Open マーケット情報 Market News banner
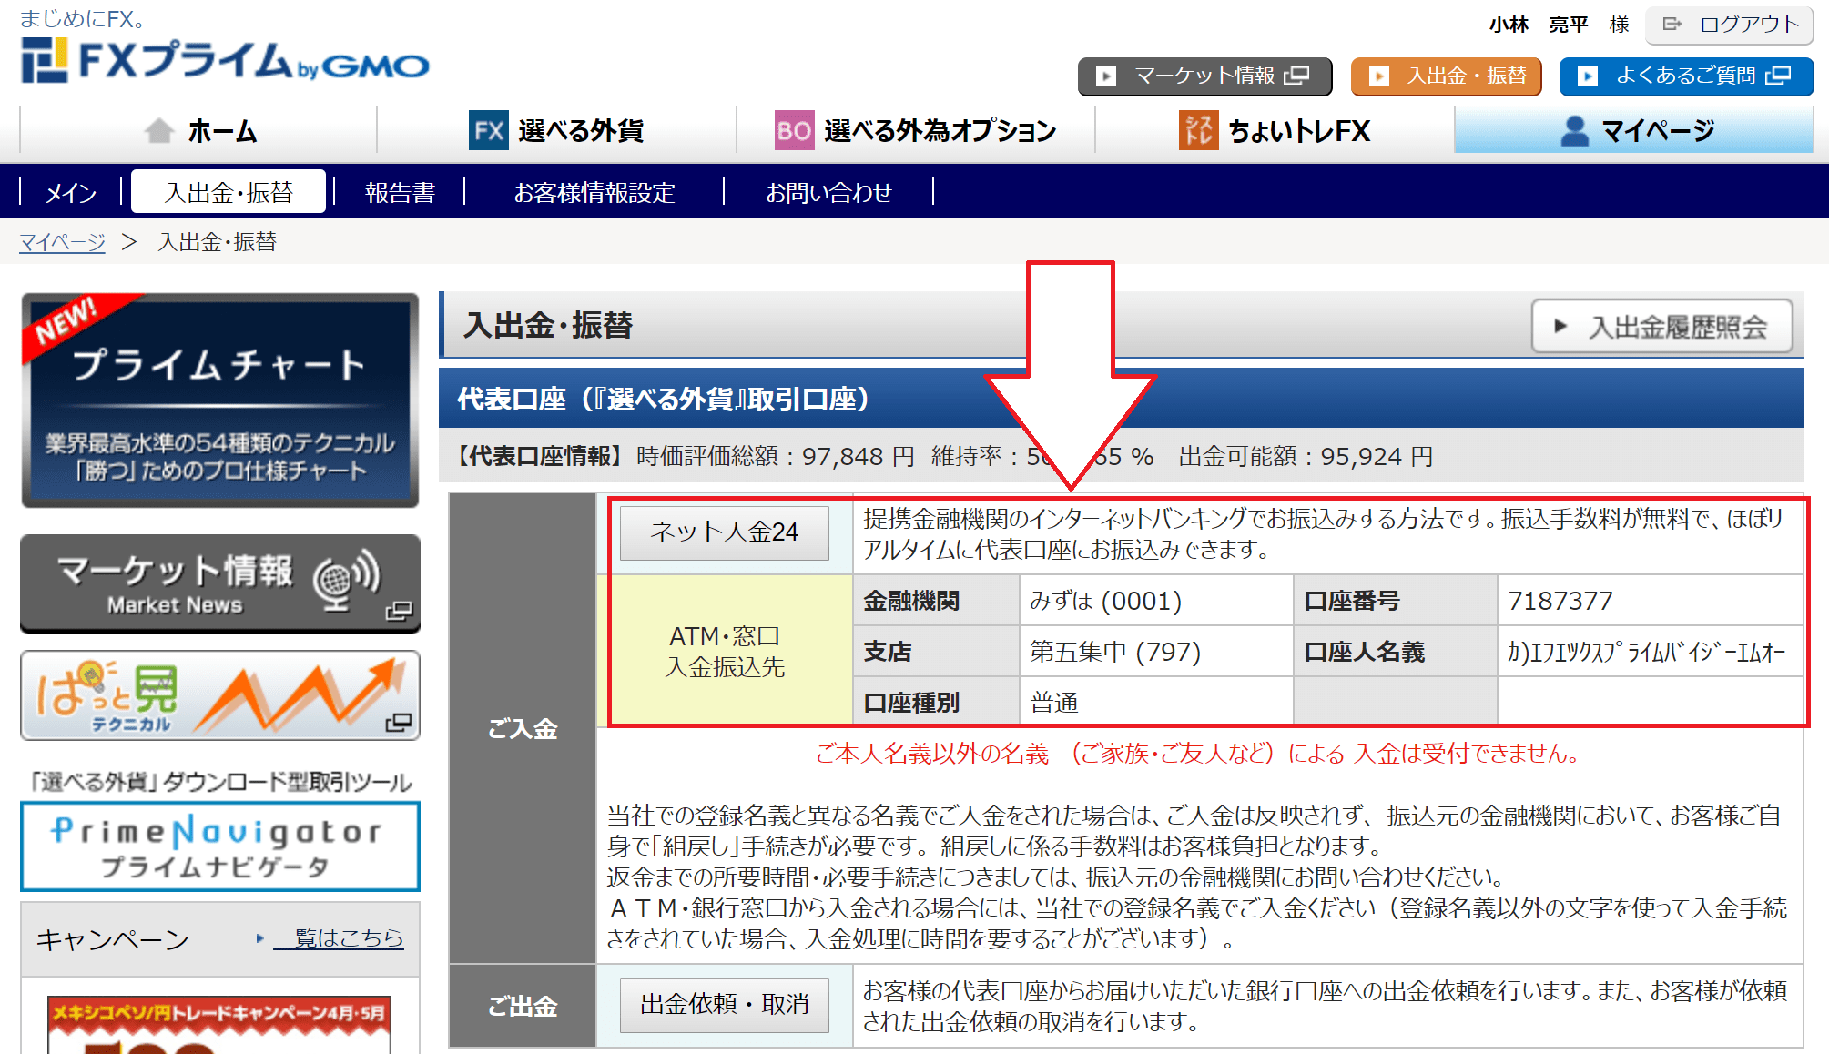 (220, 583)
